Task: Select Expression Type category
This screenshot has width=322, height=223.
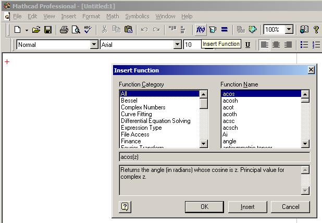Action: pos(159,128)
